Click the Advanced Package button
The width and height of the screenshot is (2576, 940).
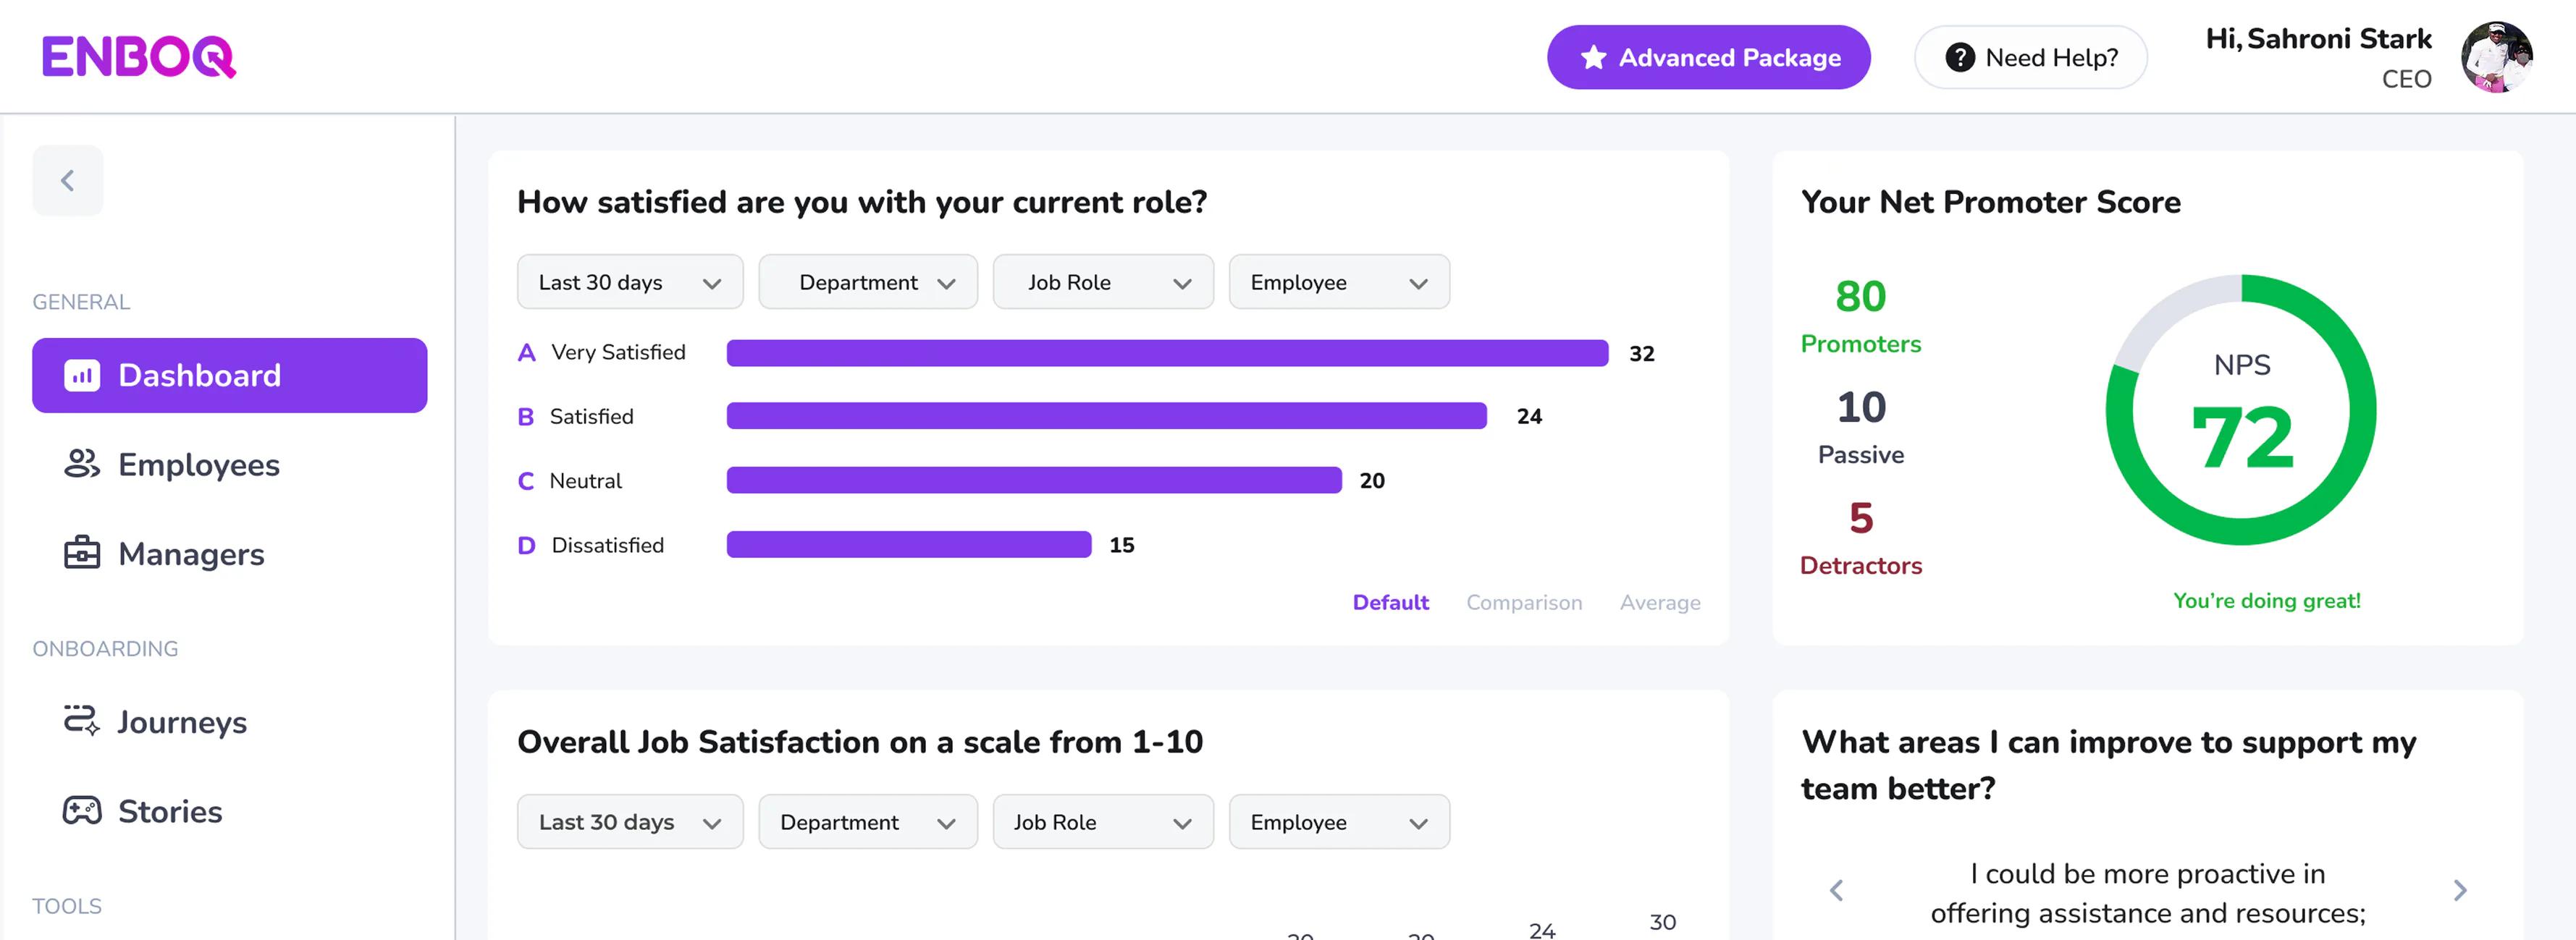tap(1708, 57)
